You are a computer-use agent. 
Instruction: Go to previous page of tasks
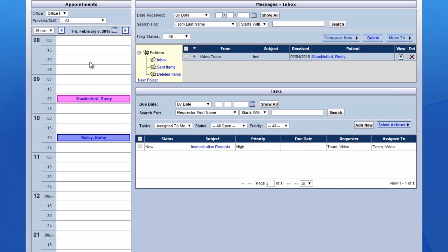[250, 183]
